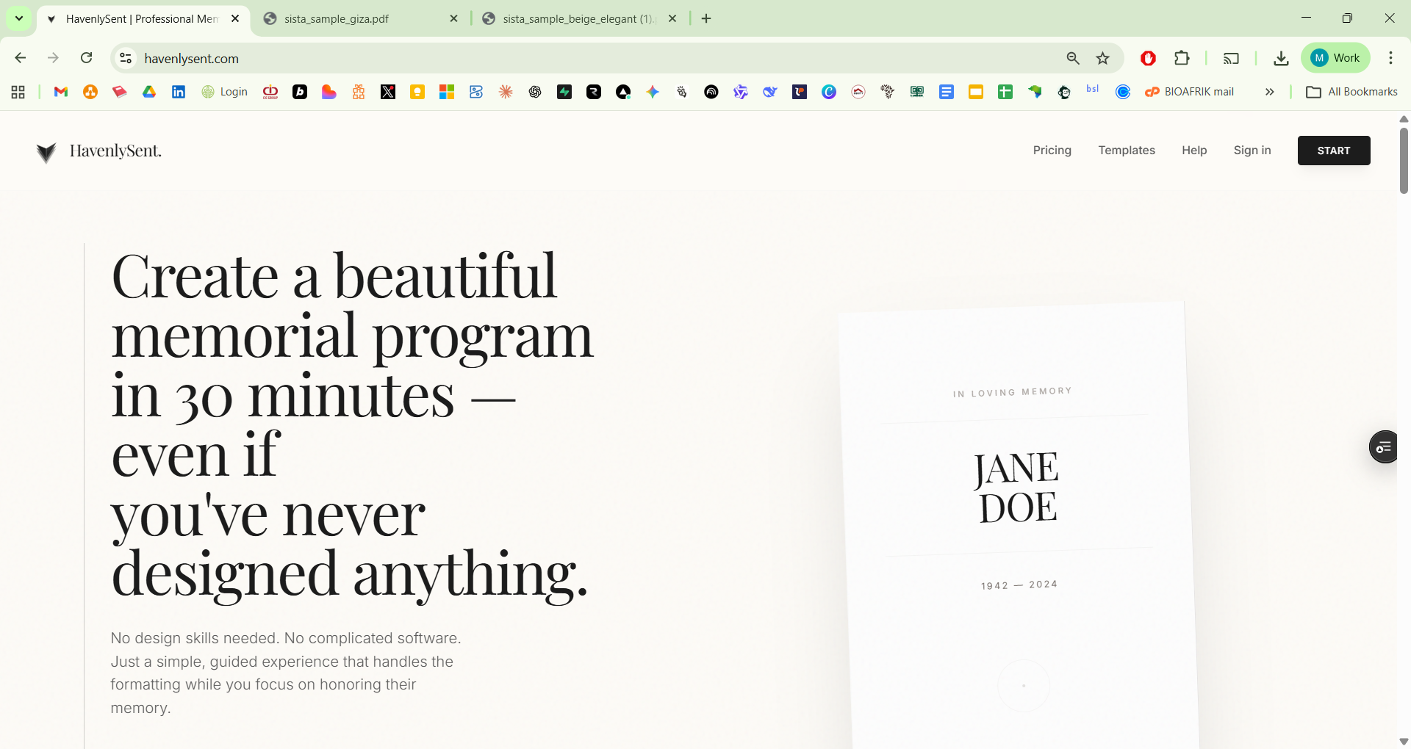
Task: Click the scrollbar down arrow
Action: (1404, 742)
